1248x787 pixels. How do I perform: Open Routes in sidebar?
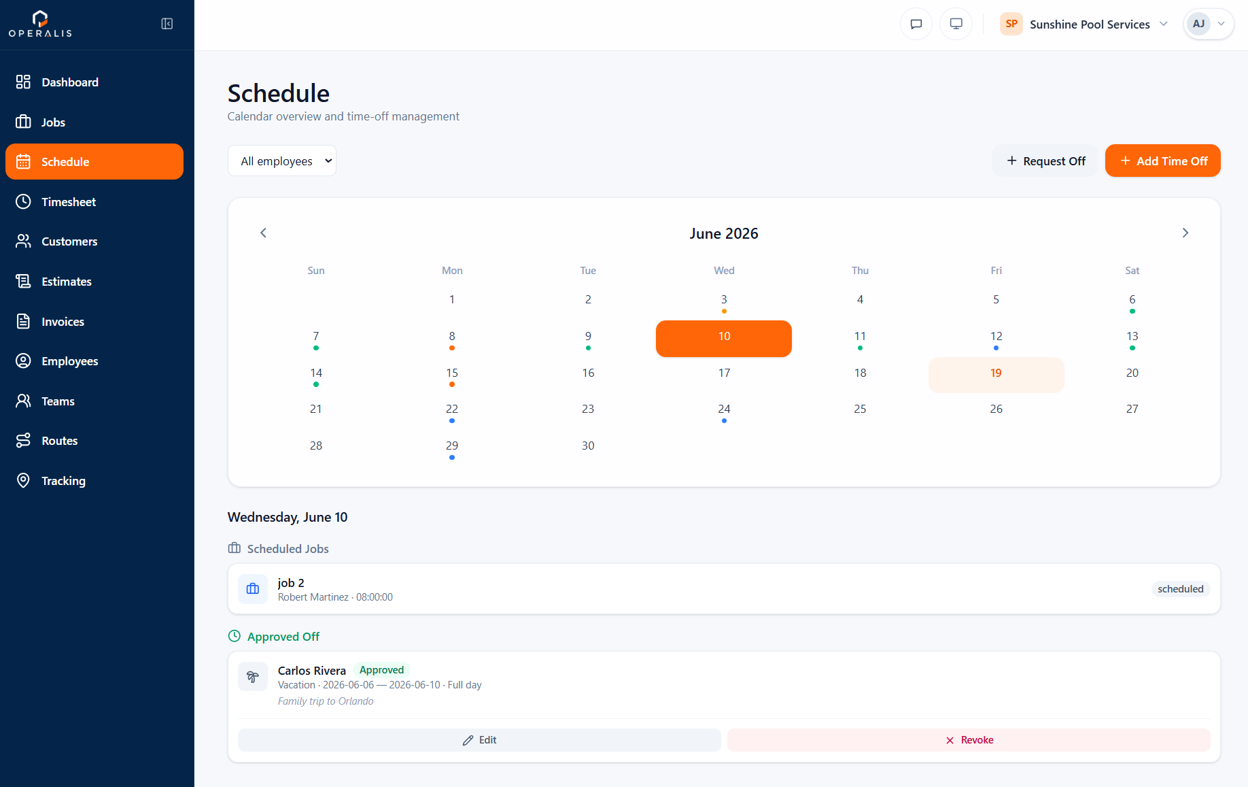click(x=94, y=441)
